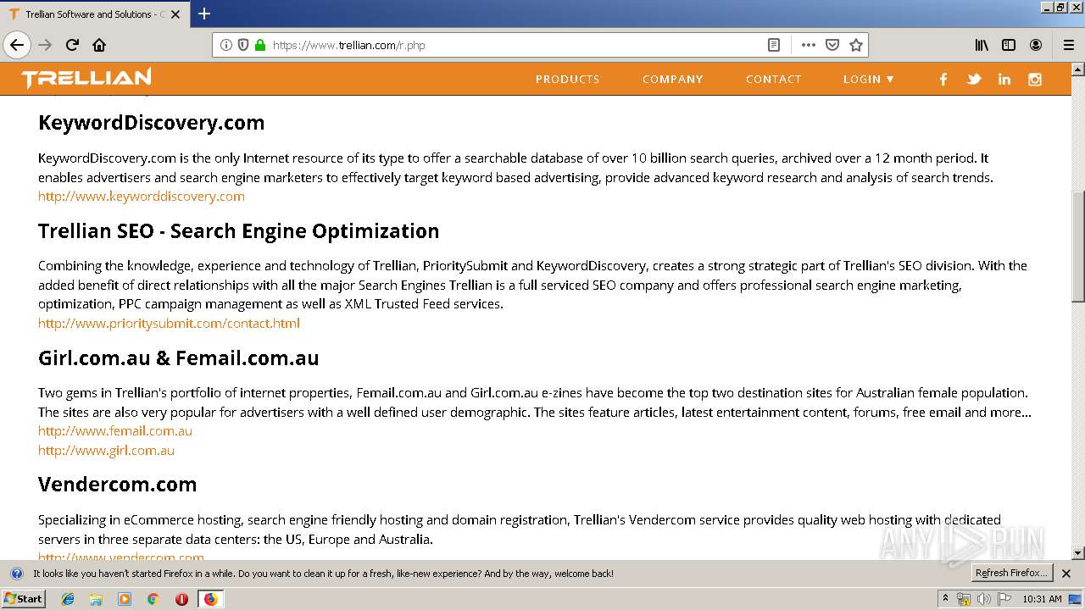1085x610 pixels.
Task: Open a new browser tab
Action: tap(204, 14)
